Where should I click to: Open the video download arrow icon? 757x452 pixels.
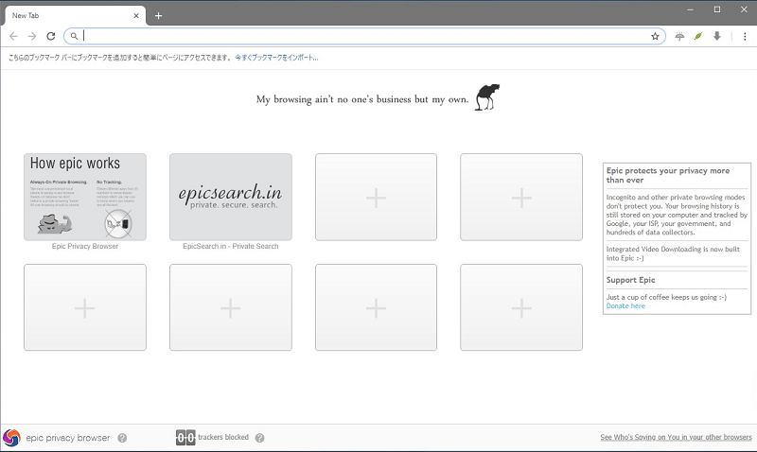[717, 36]
